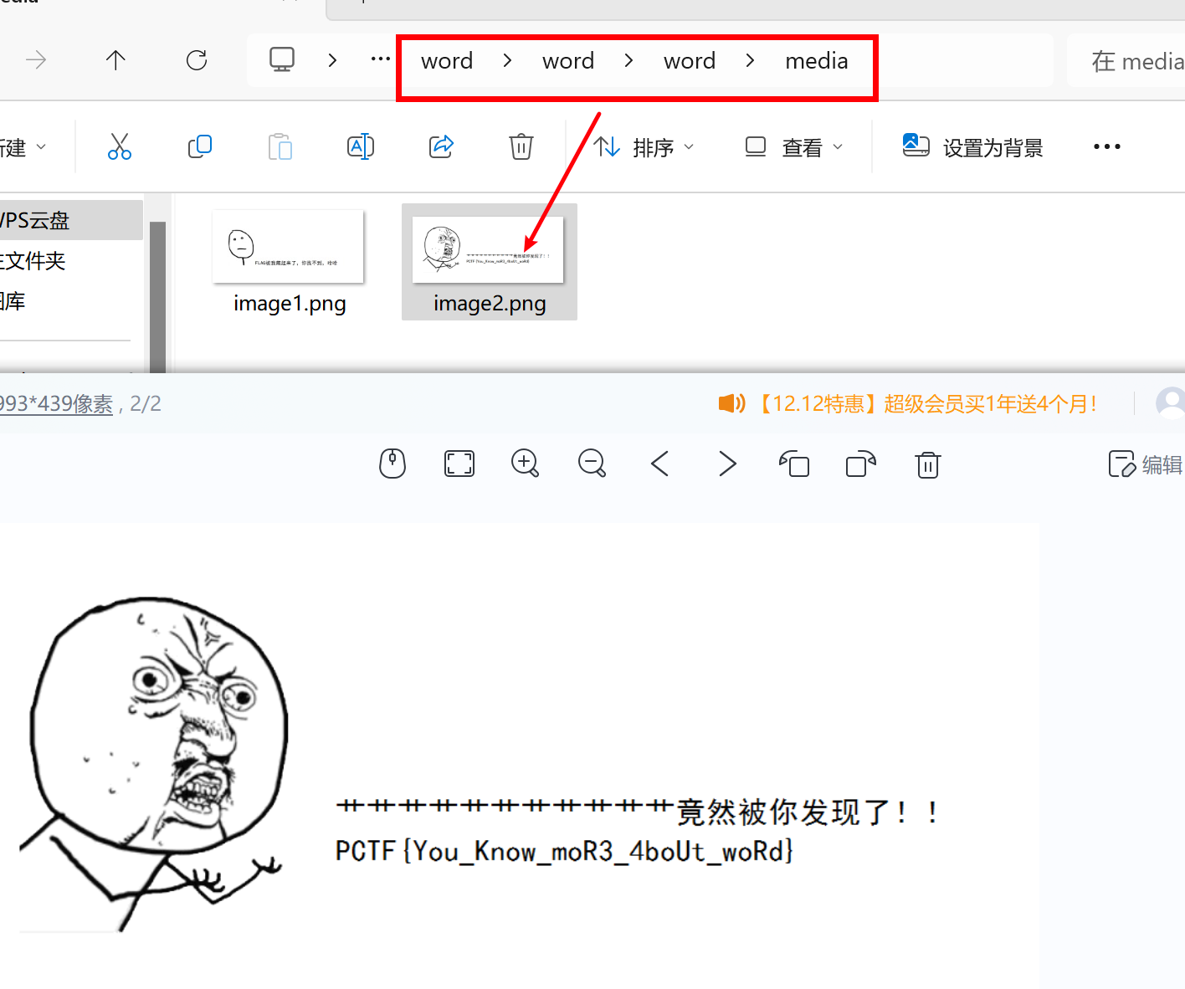Viewport: 1185px width, 989px height.
Task: Click the Paste clipboard icon
Action: pyautogui.click(x=280, y=146)
